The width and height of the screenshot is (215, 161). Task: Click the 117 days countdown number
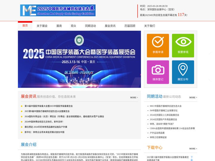tap(181, 15)
